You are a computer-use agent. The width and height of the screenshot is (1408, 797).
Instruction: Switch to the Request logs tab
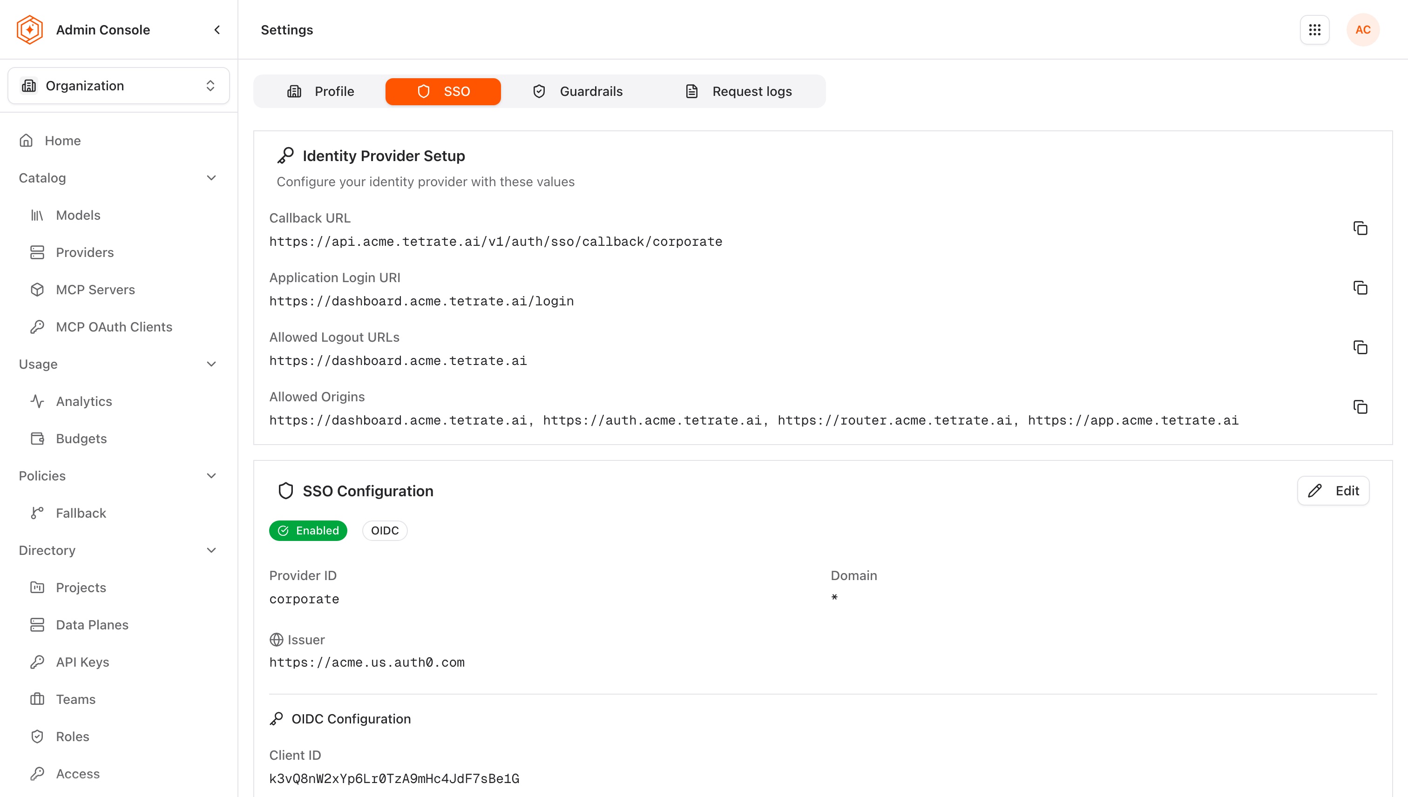coord(738,91)
